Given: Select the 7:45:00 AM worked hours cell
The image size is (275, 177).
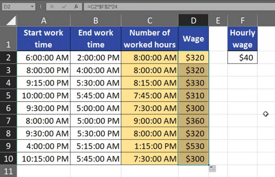Looking at the screenshot, I should [150, 95].
